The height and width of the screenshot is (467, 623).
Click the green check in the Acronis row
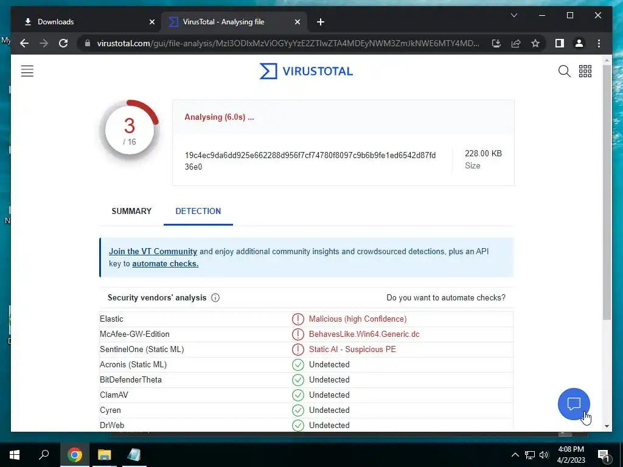click(298, 365)
